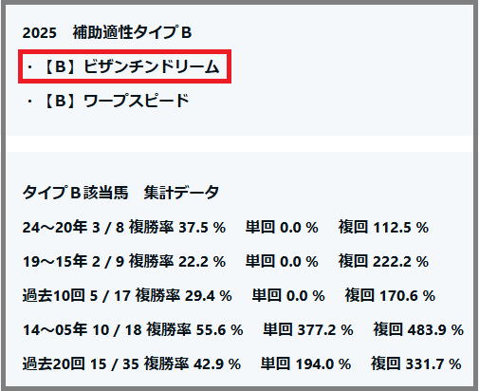Click '複勝率 37.5 %' value
The image size is (479, 391).
click(177, 227)
